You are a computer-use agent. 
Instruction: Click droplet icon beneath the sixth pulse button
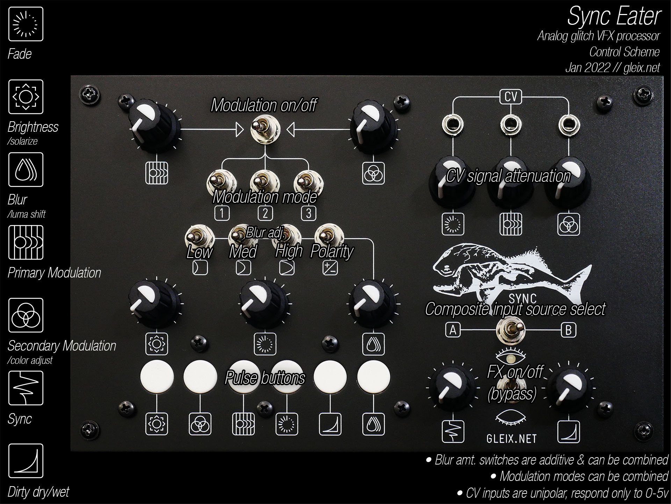tap(373, 424)
